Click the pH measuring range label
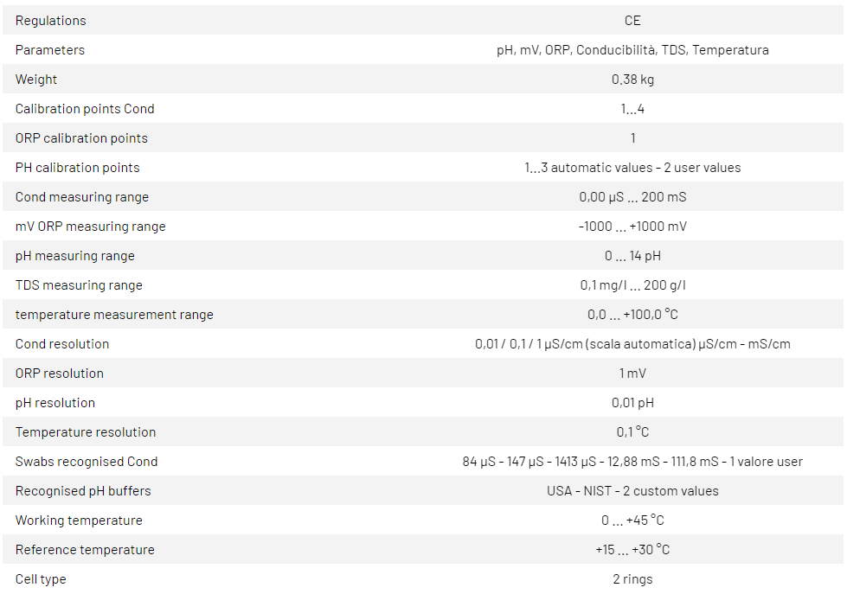 point(75,256)
